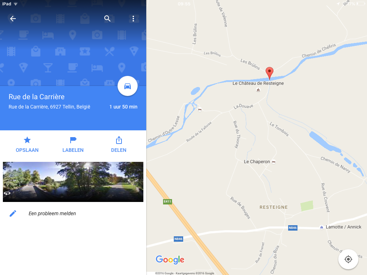Click Een probleem melden link
Screen dimensions: 367x275
tap(52, 213)
